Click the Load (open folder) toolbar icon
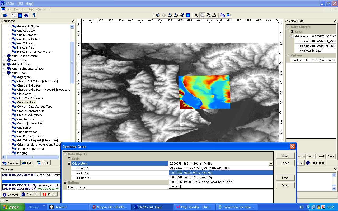Image resolution: width=338 pixels, height=211 pixels. (x=5, y=15)
